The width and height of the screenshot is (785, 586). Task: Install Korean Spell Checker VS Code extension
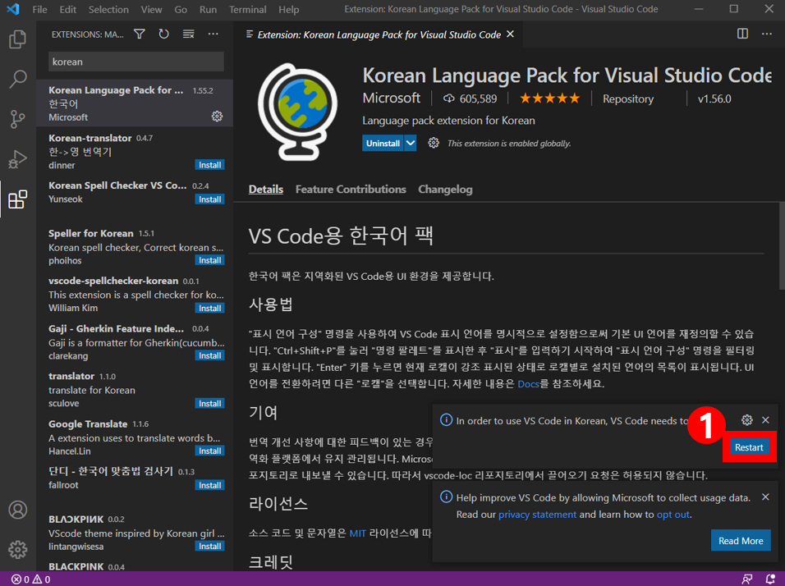point(209,199)
